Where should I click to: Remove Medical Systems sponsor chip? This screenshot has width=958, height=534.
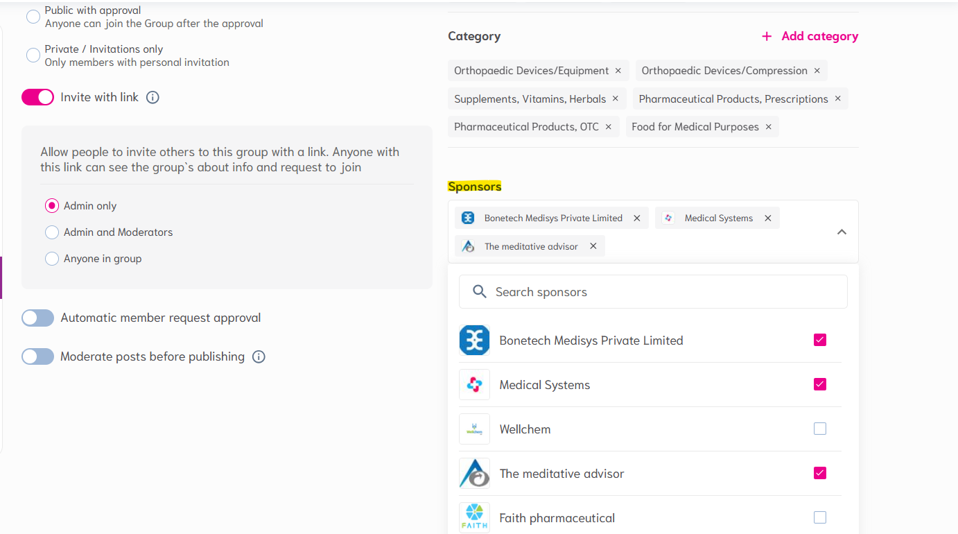(768, 218)
